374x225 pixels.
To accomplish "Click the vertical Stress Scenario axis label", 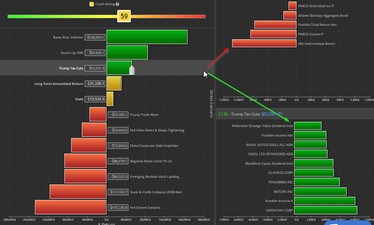I will click(211, 104).
